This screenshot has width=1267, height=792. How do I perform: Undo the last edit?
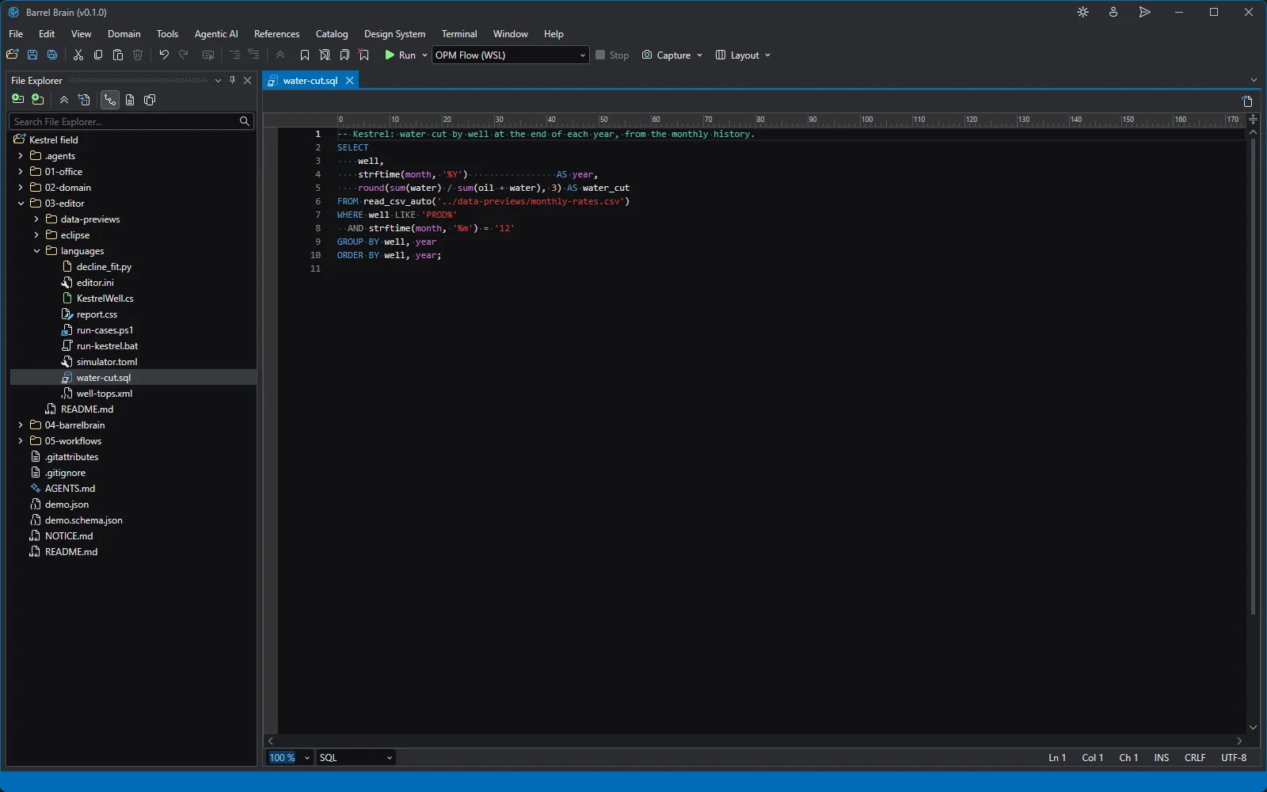(x=164, y=55)
